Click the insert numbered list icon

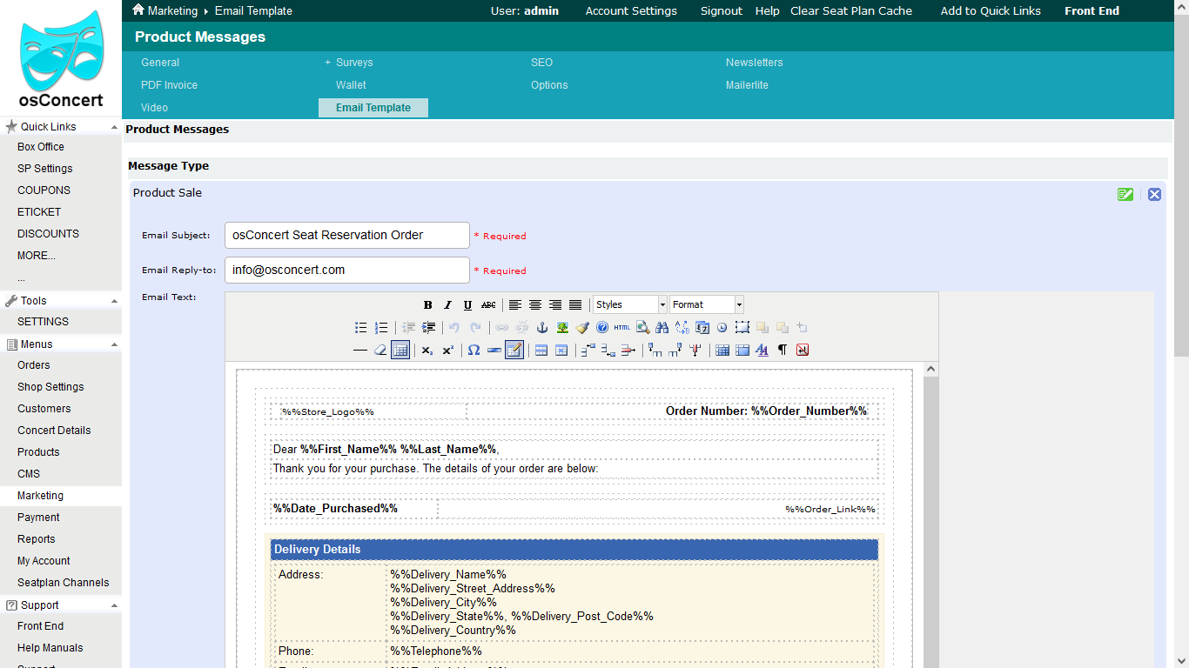click(x=381, y=328)
